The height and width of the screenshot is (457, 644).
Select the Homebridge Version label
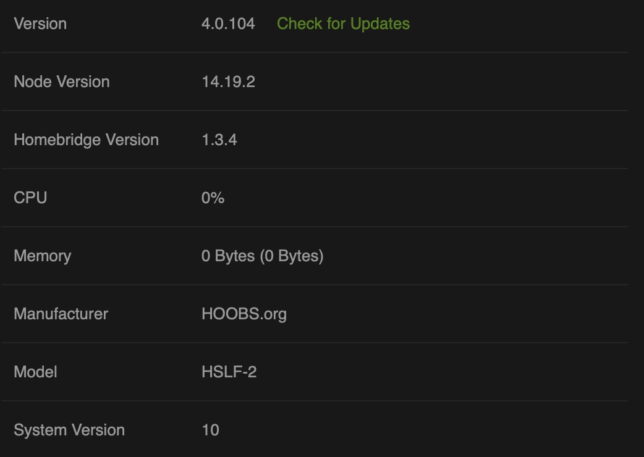[x=86, y=140]
